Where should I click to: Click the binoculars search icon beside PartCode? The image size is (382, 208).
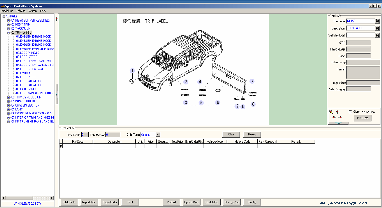click(377, 21)
